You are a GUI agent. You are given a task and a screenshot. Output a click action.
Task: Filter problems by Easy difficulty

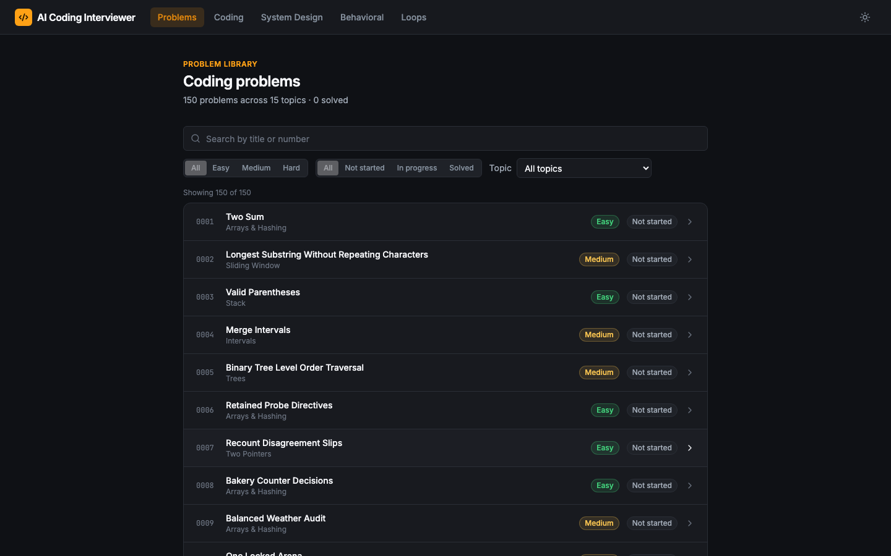(x=221, y=168)
